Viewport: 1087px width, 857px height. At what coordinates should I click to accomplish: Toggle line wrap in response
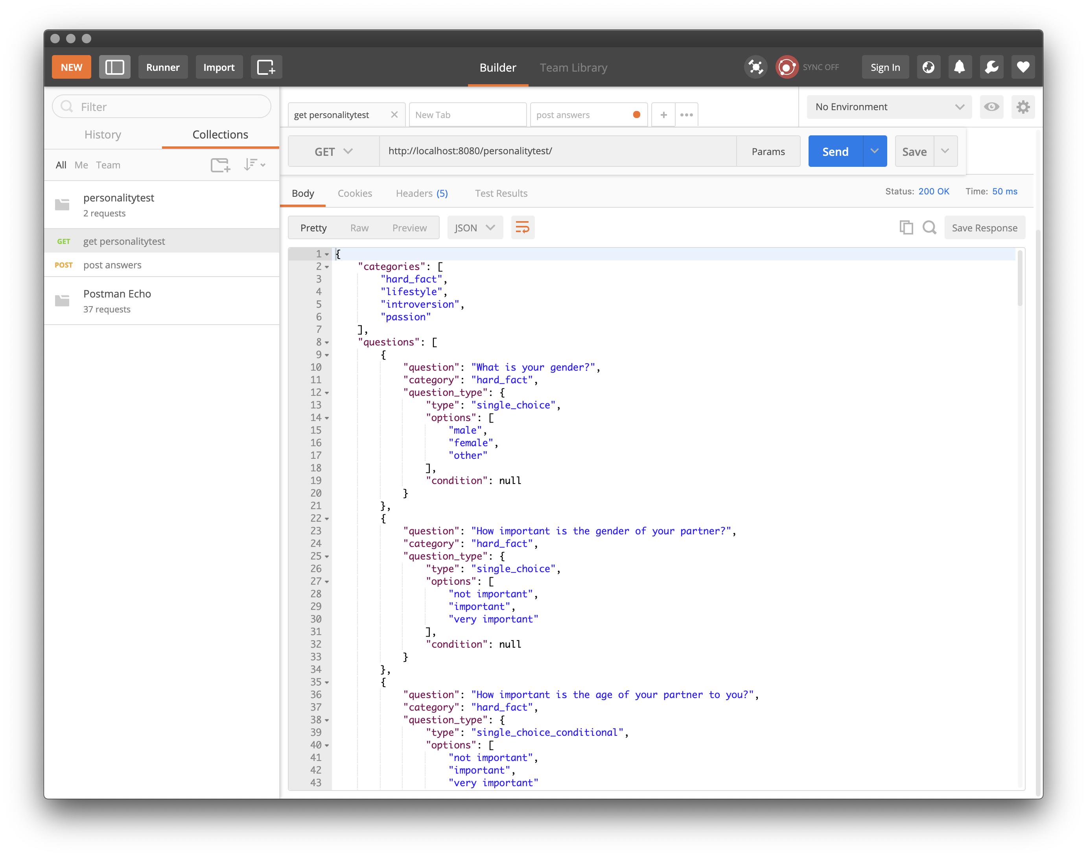(522, 228)
